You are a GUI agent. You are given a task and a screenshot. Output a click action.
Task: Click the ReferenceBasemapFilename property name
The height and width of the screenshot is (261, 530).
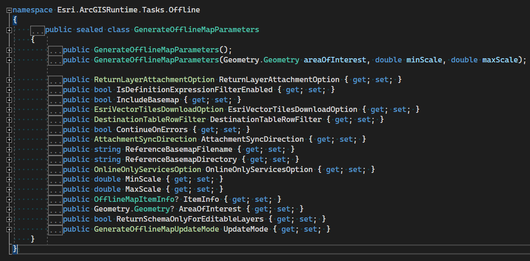[x=179, y=150]
